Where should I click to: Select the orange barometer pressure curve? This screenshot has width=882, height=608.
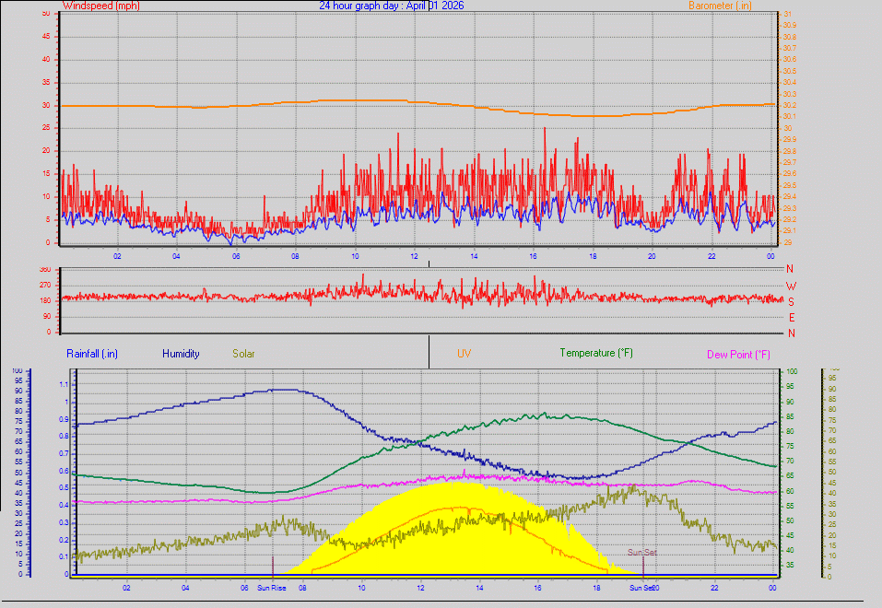tap(369, 101)
